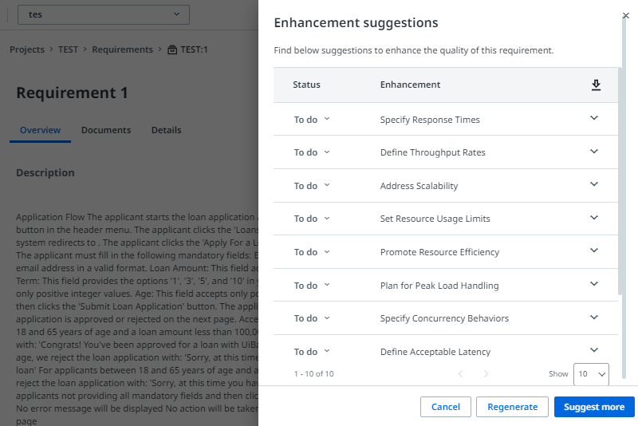This screenshot has height=426, width=638.
Task: Switch to the Documents tab
Action: point(106,130)
